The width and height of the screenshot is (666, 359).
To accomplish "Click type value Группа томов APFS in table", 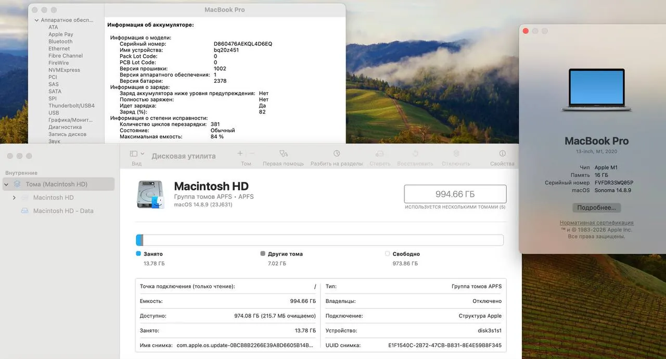I will (x=477, y=287).
